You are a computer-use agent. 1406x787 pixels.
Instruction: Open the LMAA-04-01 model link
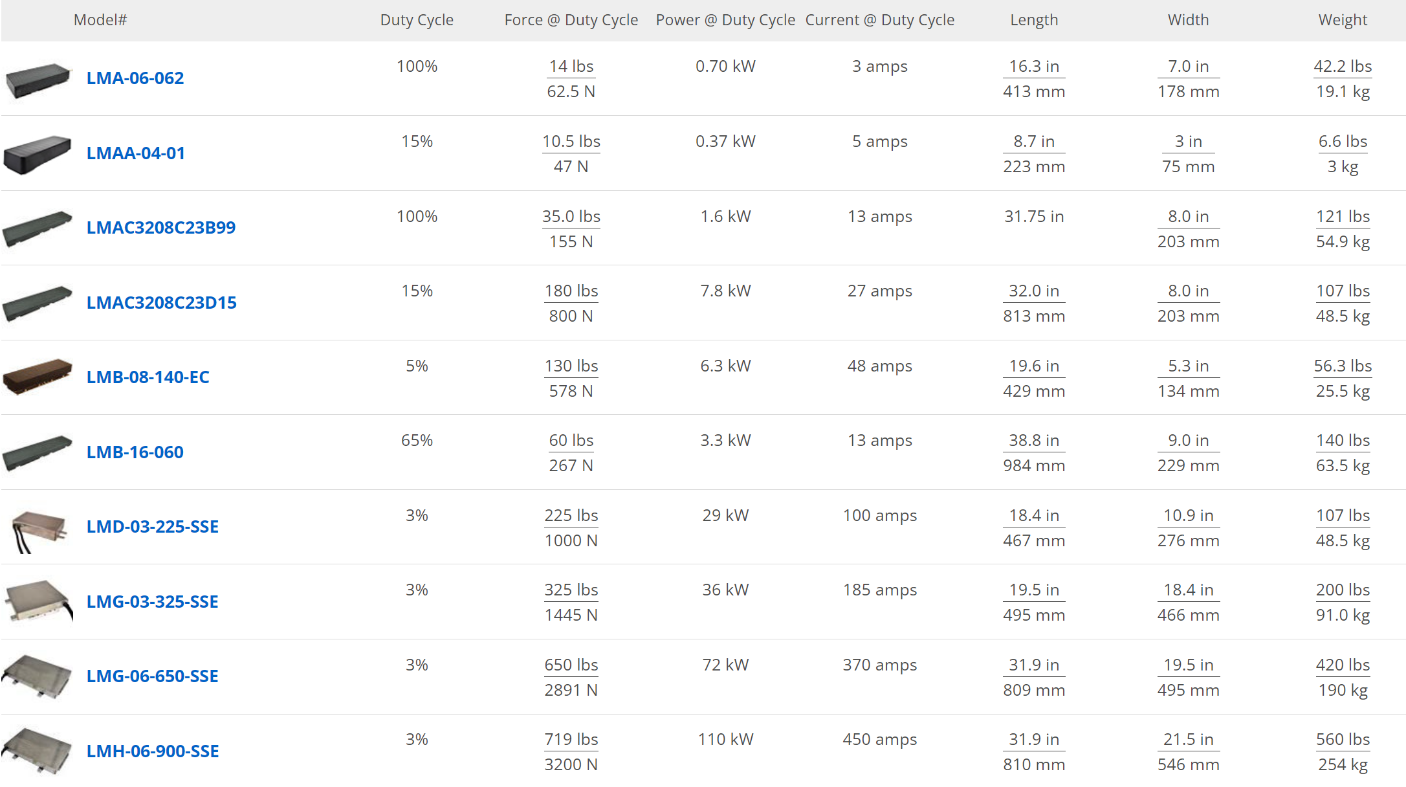(x=136, y=153)
